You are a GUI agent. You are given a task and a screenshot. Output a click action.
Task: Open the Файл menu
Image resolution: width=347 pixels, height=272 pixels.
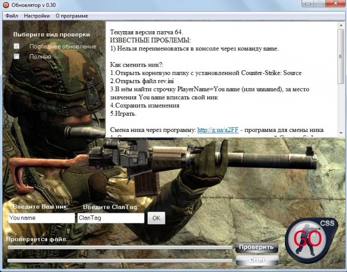coord(12,16)
